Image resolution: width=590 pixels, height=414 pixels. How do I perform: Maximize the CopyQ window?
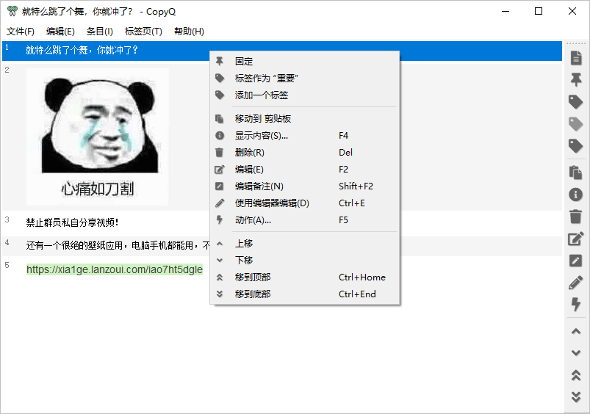point(539,11)
